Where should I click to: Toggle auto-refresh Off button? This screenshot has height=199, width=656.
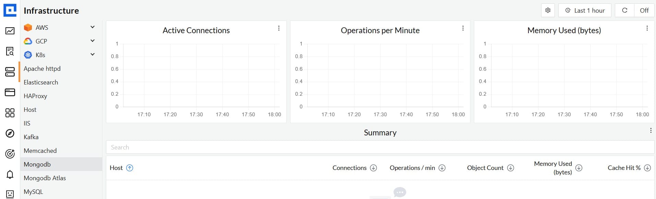point(644,10)
